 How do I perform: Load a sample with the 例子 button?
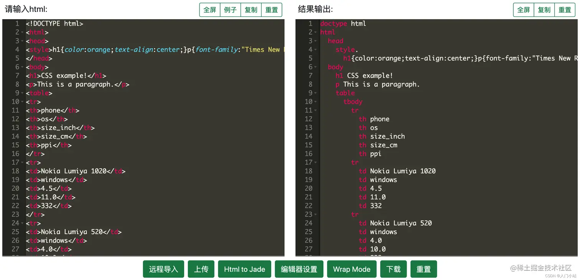pyautogui.click(x=231, y=10)
